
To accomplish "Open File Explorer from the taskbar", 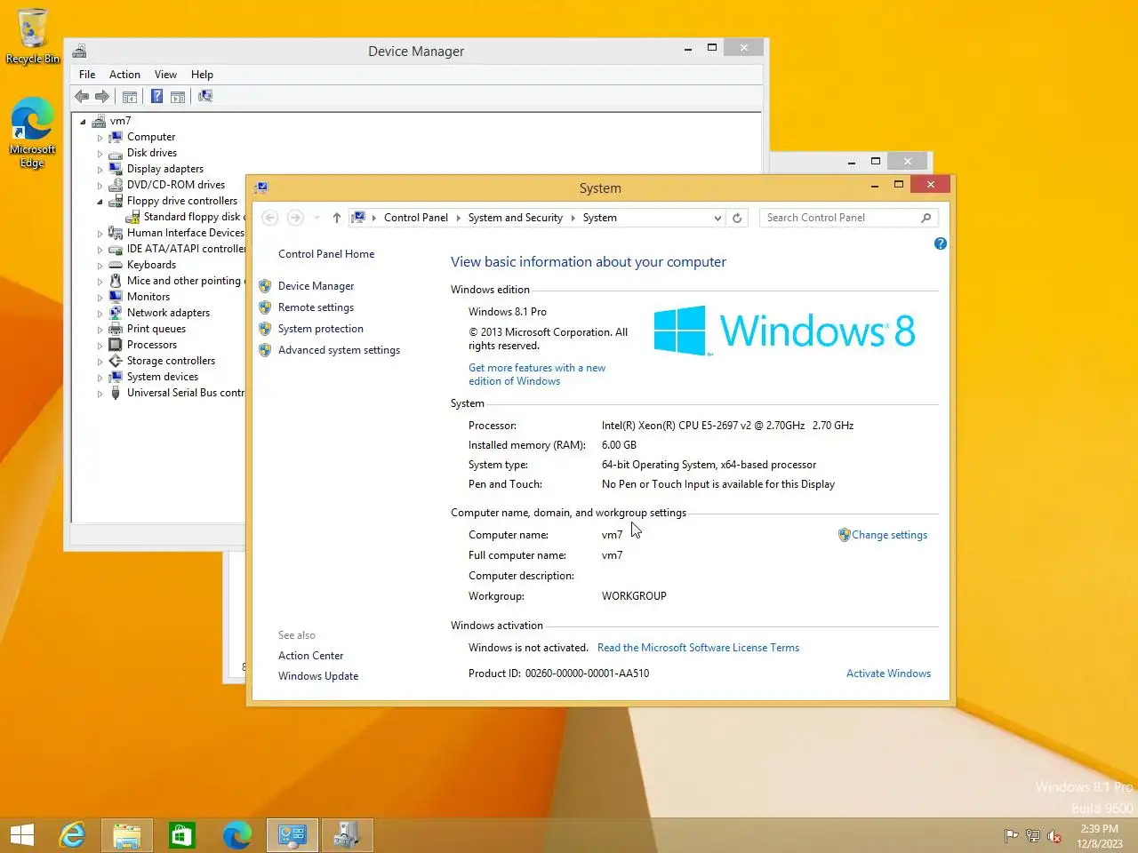I will tap(127, 835).
